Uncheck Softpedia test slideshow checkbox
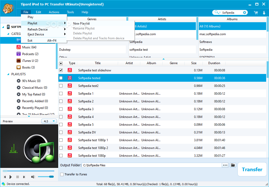This screenshot has height=187, width=269. tap(61, 70)
